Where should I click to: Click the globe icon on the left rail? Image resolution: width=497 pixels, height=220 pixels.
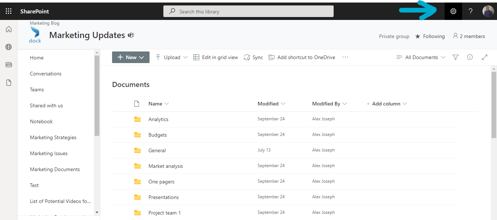(x=8, y=47)
